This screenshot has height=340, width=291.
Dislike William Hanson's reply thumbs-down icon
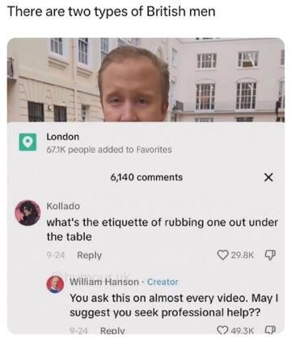pos(270,329)
